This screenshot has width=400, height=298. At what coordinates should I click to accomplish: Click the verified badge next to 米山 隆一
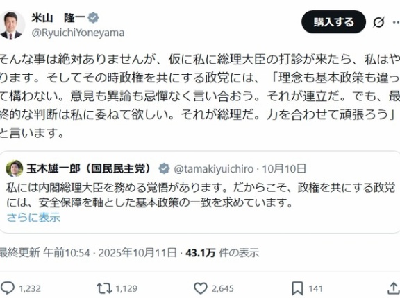pos(93,18)
